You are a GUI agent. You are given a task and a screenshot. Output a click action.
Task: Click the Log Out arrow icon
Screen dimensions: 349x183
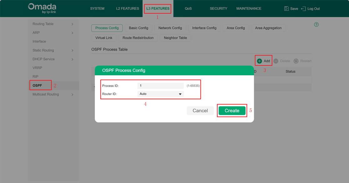coord(303,8)
